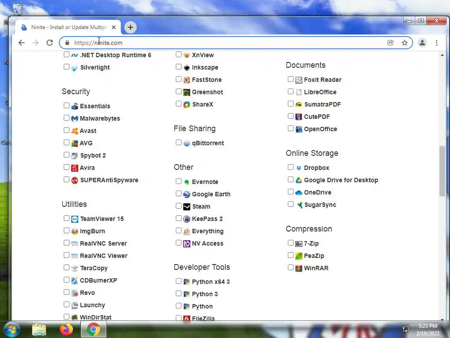
Task: Close the Ninite tab
Action: tap(114, 27)
